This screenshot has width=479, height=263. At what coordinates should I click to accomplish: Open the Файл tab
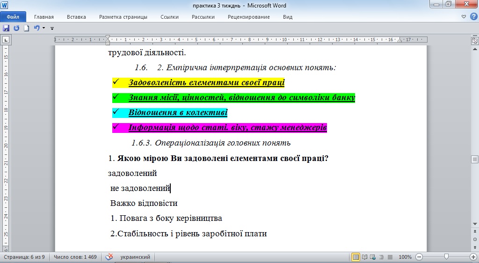13,17
